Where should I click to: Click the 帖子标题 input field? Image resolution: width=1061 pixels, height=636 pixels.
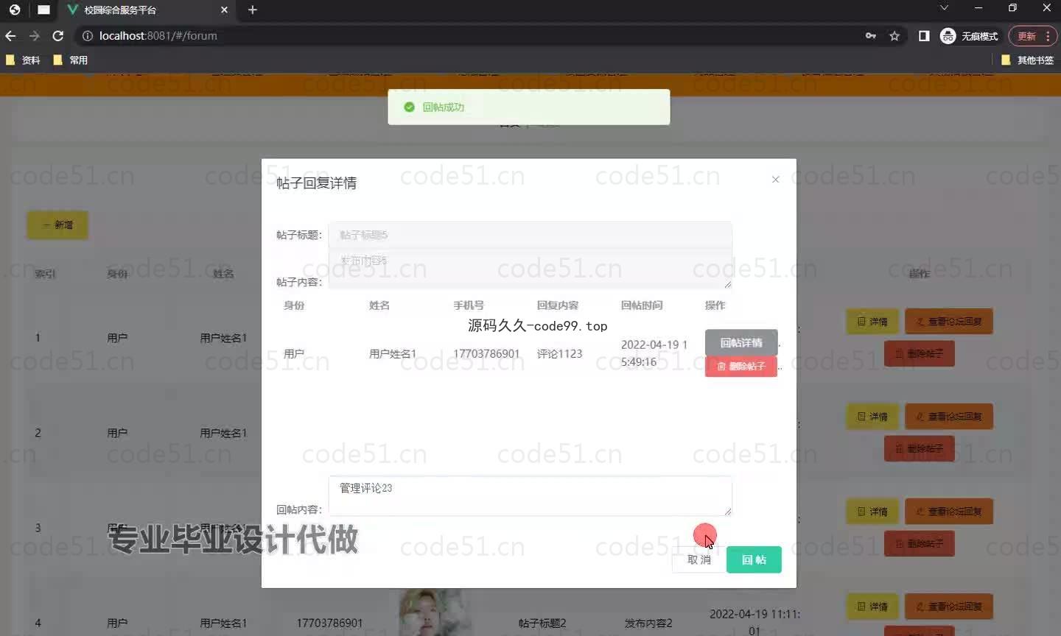click(530, 235)
